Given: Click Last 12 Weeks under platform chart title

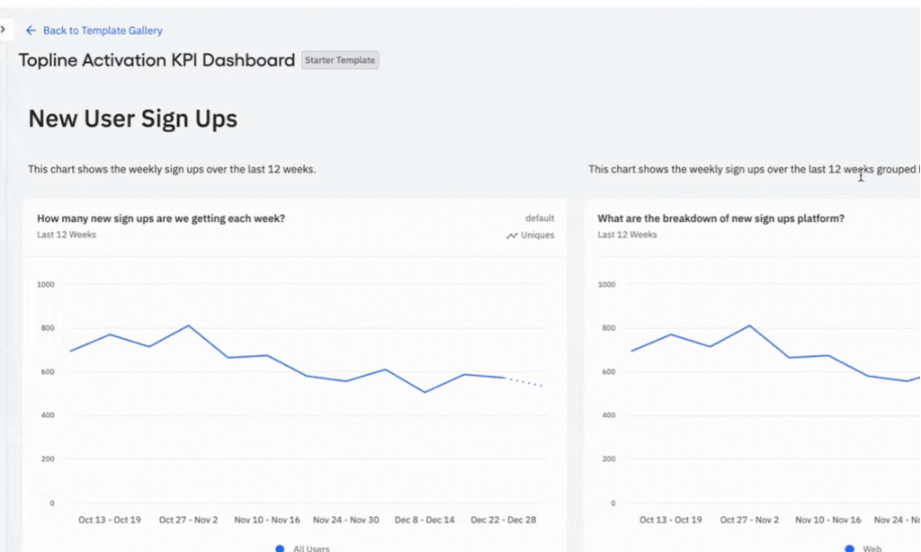Looking at the screenshot, I should click(x=627, y=235).
